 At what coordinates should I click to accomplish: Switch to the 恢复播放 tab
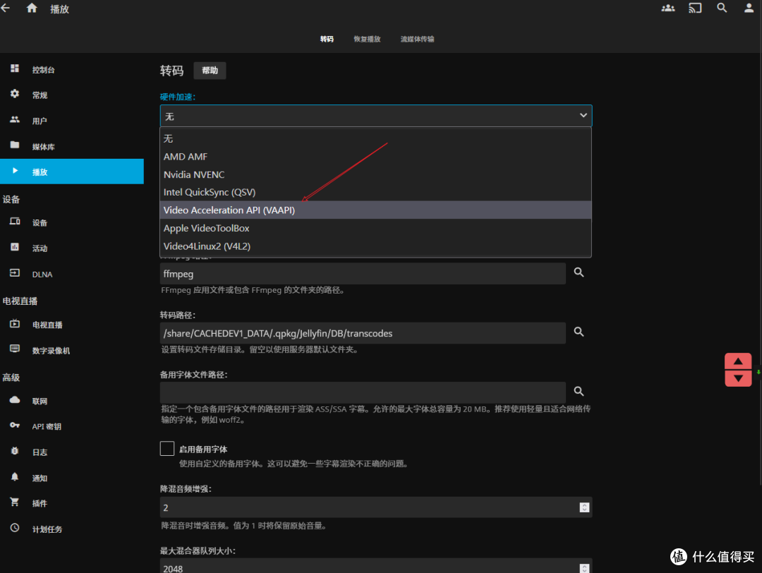coord(367,39)
